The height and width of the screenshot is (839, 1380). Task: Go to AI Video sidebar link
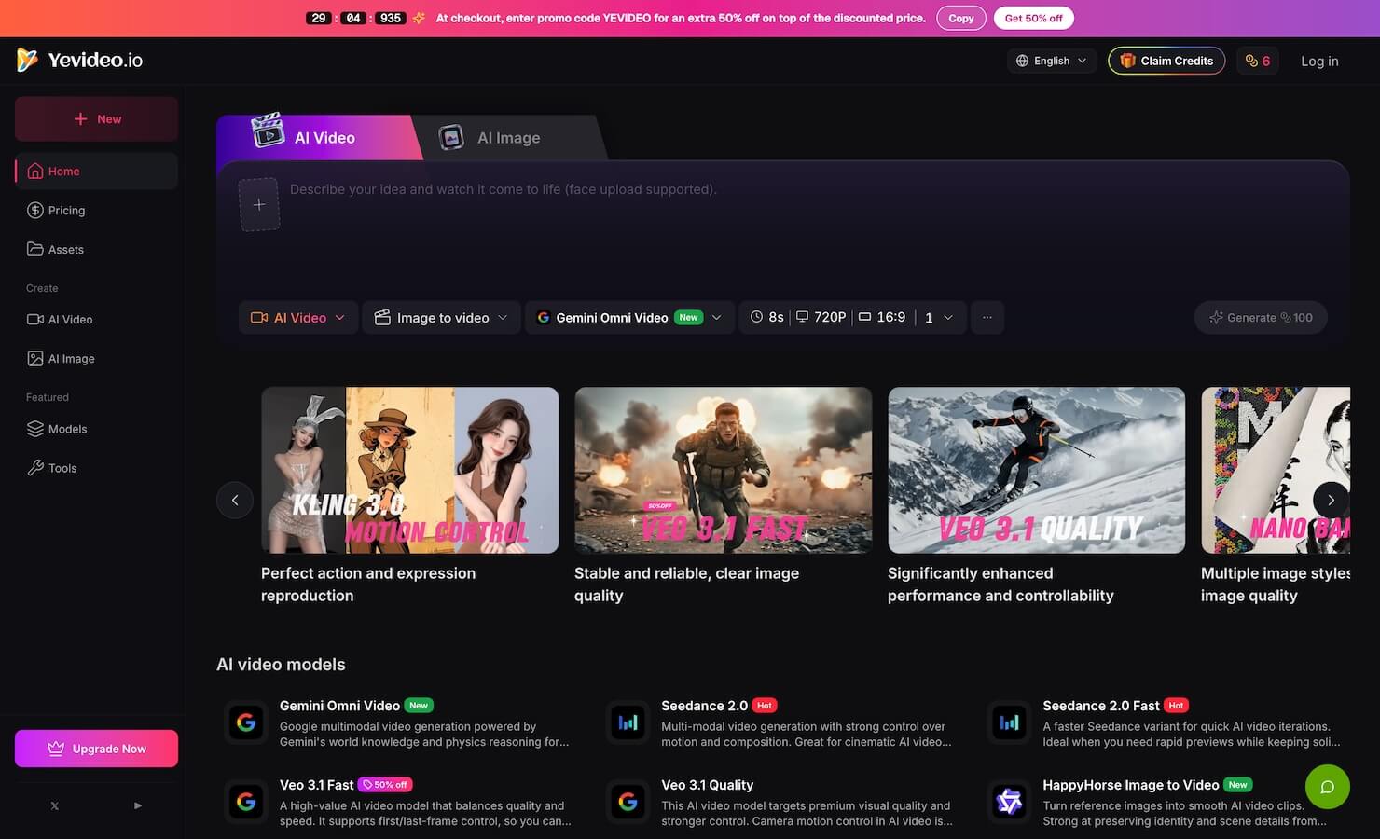(96, 320)
